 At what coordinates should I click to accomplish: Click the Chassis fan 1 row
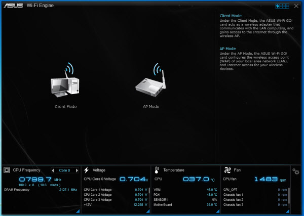[x=255, y=195]
